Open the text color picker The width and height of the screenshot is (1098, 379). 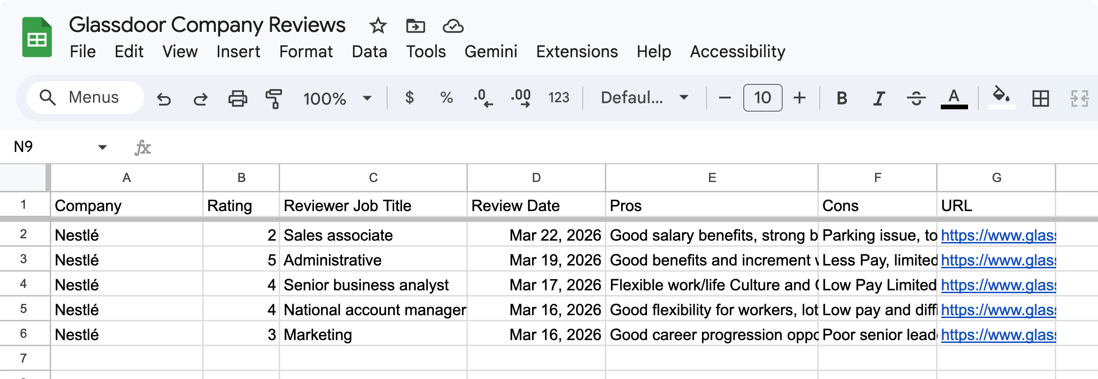tap(954, 98)
